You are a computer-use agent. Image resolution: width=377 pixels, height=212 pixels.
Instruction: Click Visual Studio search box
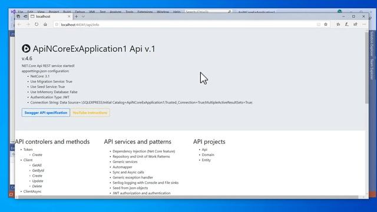208,12
